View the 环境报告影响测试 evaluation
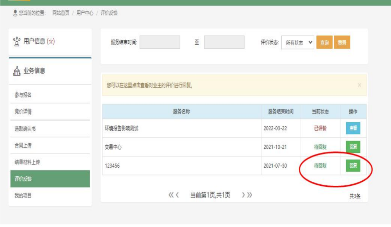This screenshot has height=227, width=391. [353, 128]
